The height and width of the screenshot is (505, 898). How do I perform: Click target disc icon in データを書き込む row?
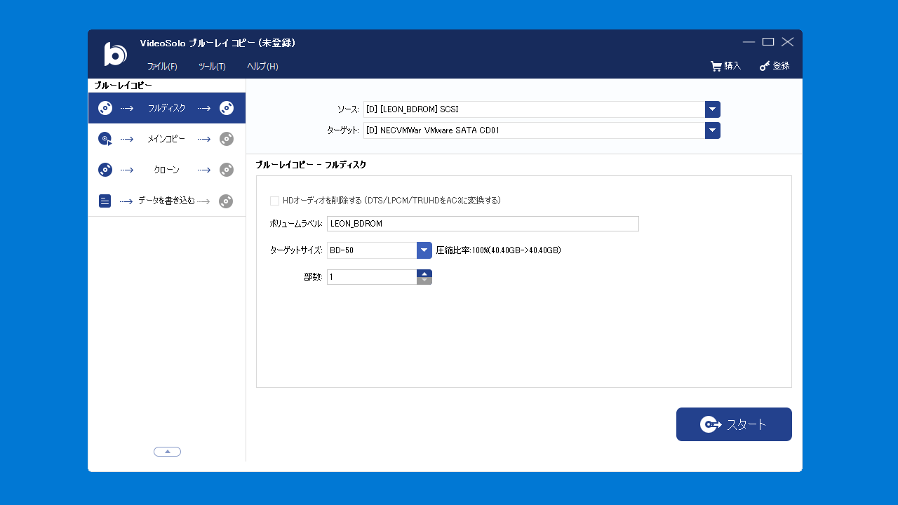[226, 201]
